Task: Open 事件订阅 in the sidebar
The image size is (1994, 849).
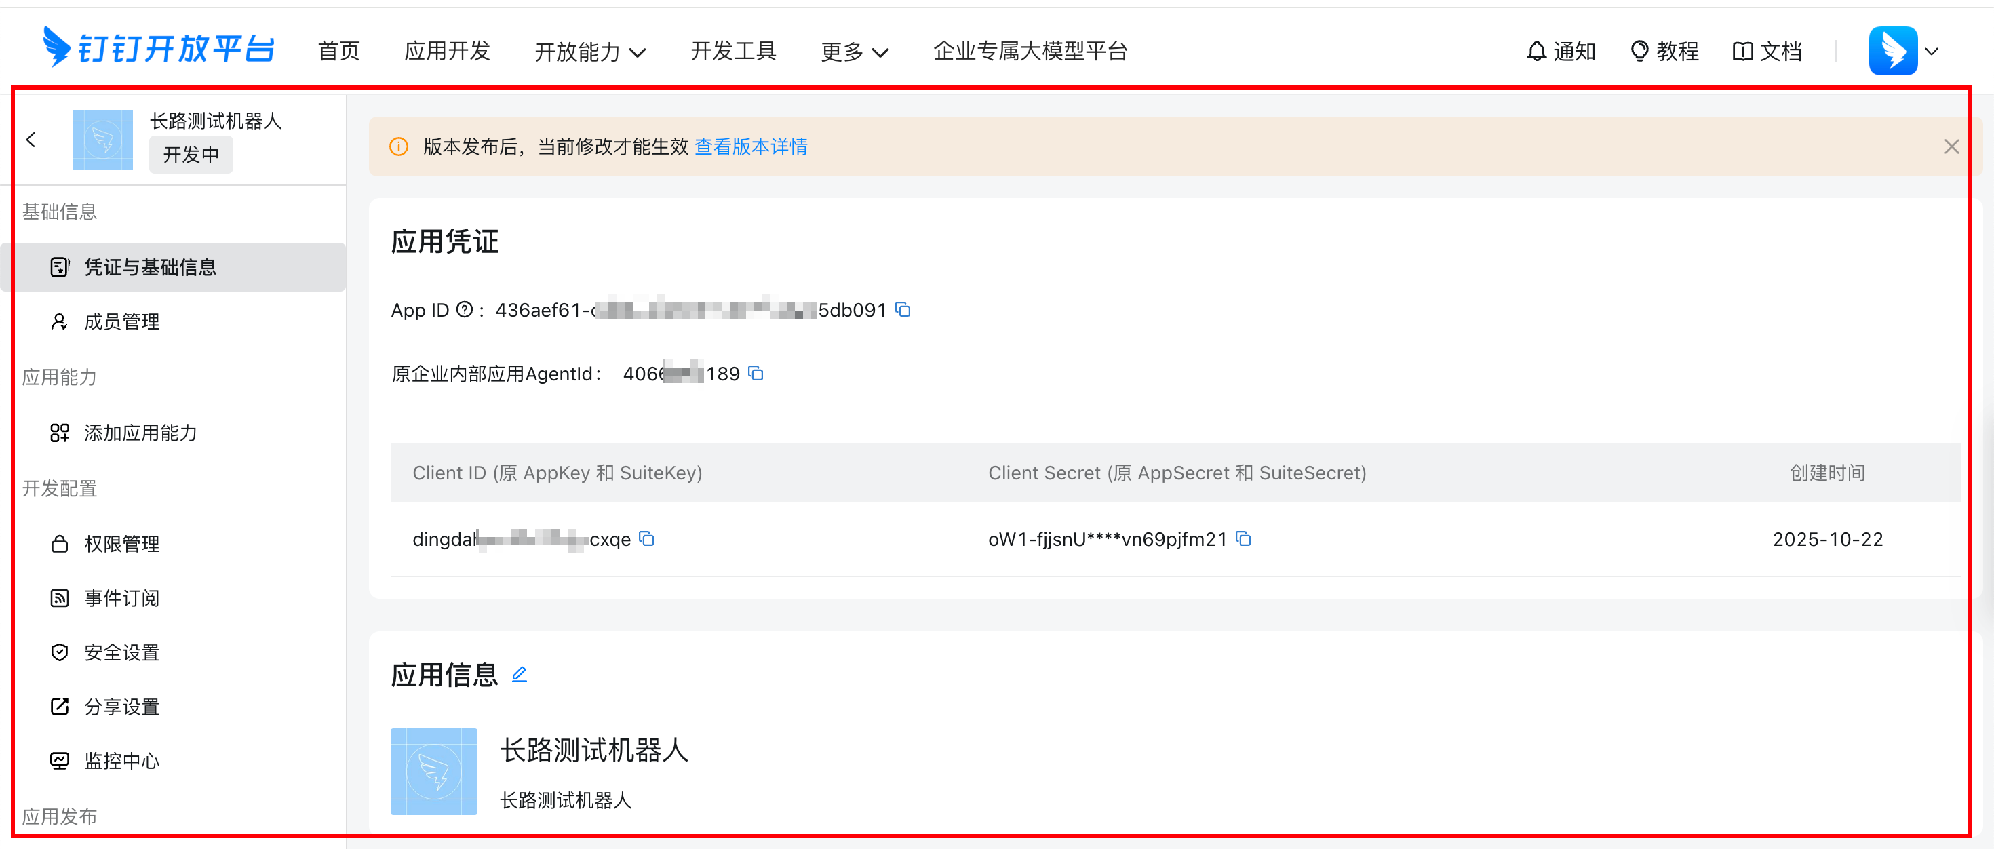Action: (x=121, y=597)
